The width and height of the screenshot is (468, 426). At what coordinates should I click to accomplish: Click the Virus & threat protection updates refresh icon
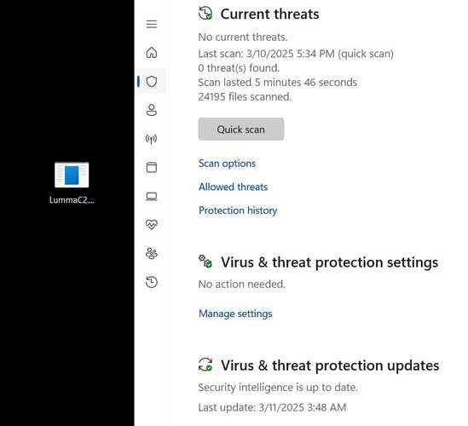tap(205, 365)
